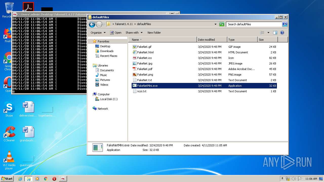
Task: Open the Music library
Action: (x=104, y=75)
